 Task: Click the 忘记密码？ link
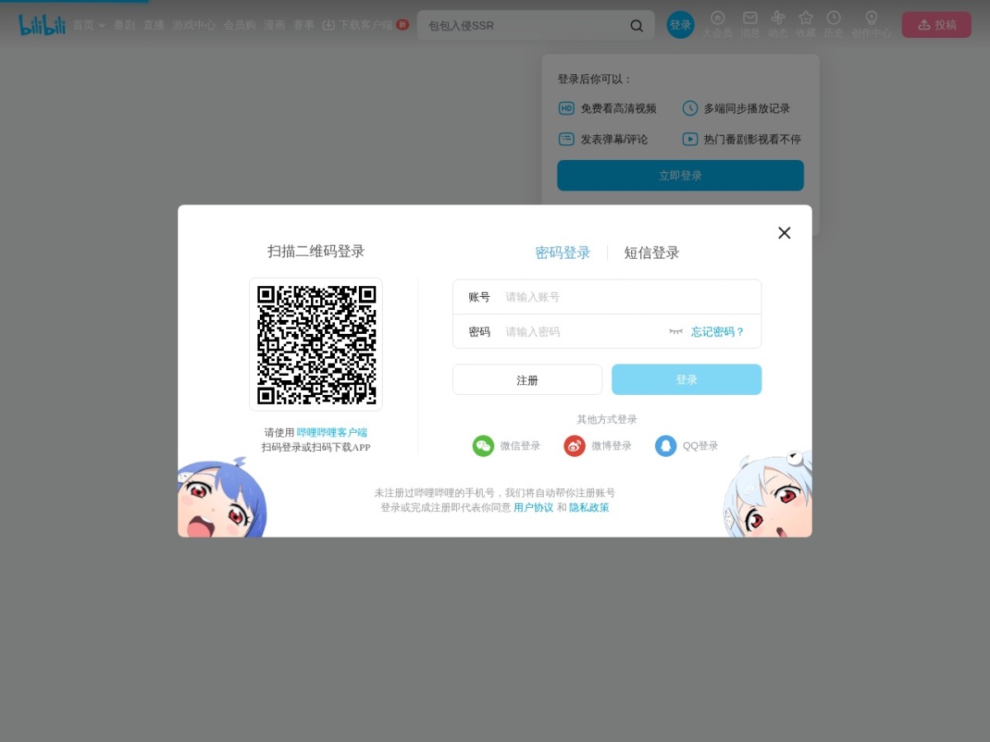[x=718, y=331]
